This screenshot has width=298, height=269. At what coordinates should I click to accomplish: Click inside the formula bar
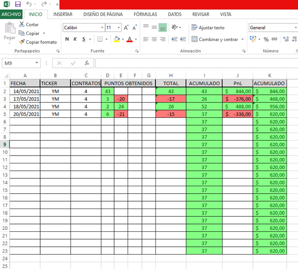197,63
